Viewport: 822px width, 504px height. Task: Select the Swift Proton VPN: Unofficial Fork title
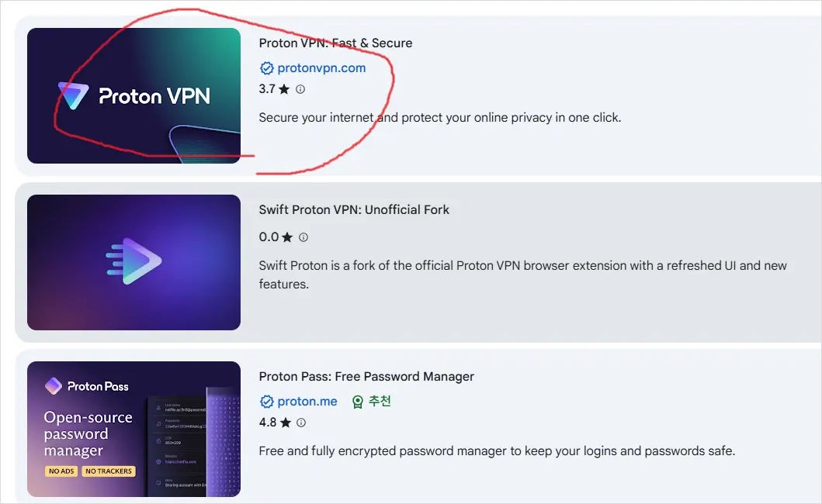354,209
